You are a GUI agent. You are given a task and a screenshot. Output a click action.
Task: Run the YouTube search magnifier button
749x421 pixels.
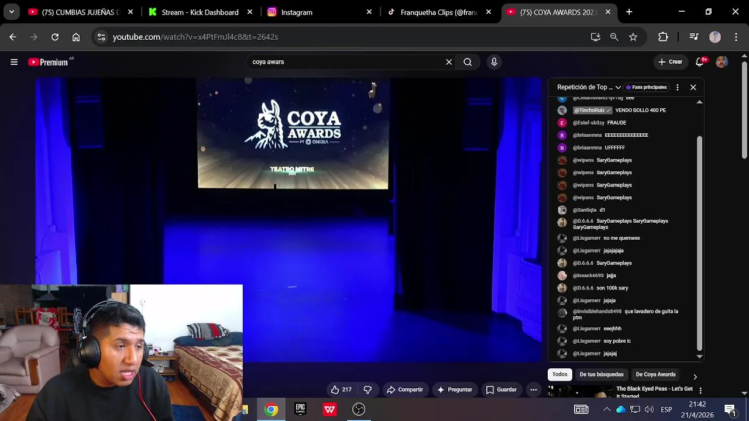(x=468, y=62)
